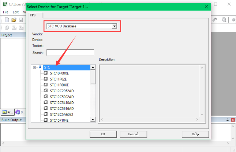Click the Translate icon in the build toolbar
This screenshot has height=152, width=236.
tap(7, 28)
